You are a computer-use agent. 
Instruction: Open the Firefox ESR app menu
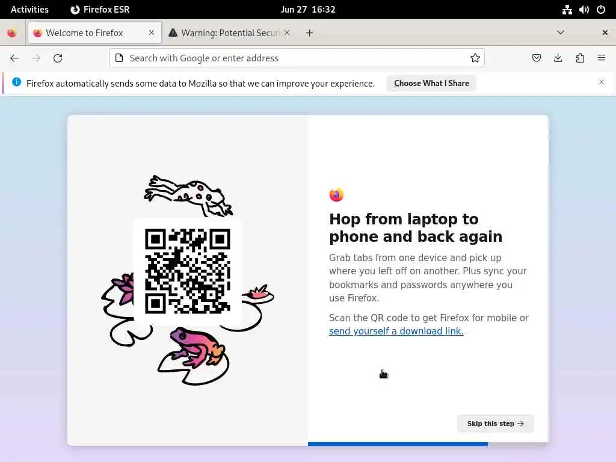tap(100, 10)
